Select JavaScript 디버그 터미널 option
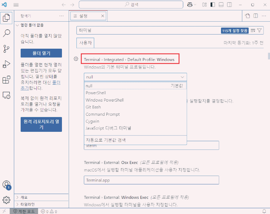Image resolution: width=270 pixels, height=214 pixels. pyautogui.click(x=135, y=128)
